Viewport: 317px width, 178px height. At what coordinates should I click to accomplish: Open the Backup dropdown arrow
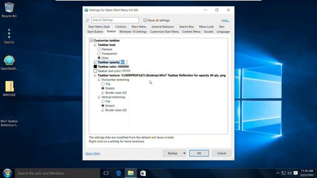coord(184,153)
